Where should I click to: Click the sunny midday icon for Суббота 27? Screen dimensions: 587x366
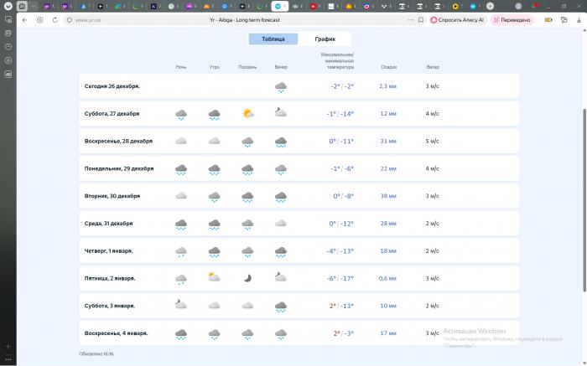click(247, 113)
